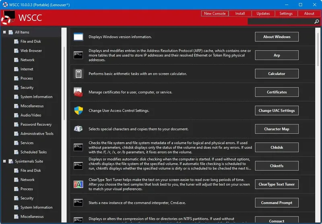Click the search input field
Image resolution: width=322 pixels, height=224 pixels.
[281, 21]
